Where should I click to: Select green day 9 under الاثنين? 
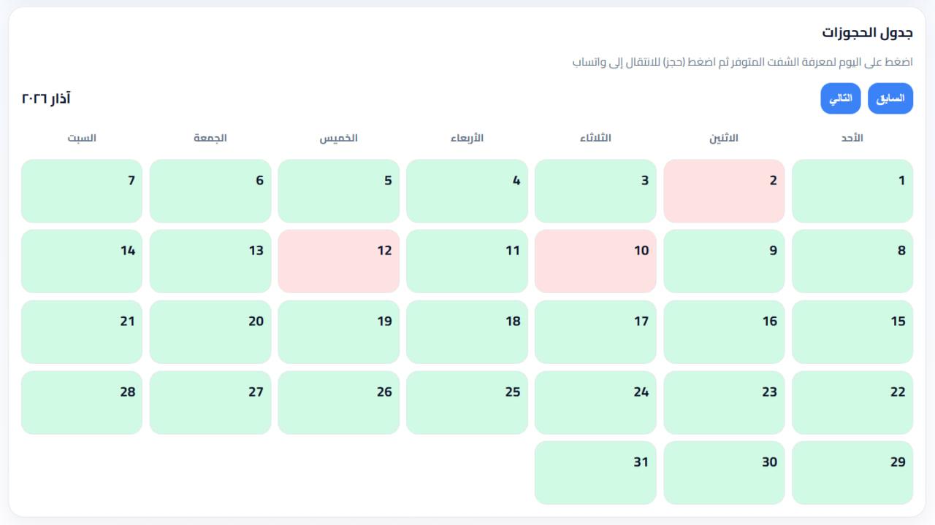point(724,261)
